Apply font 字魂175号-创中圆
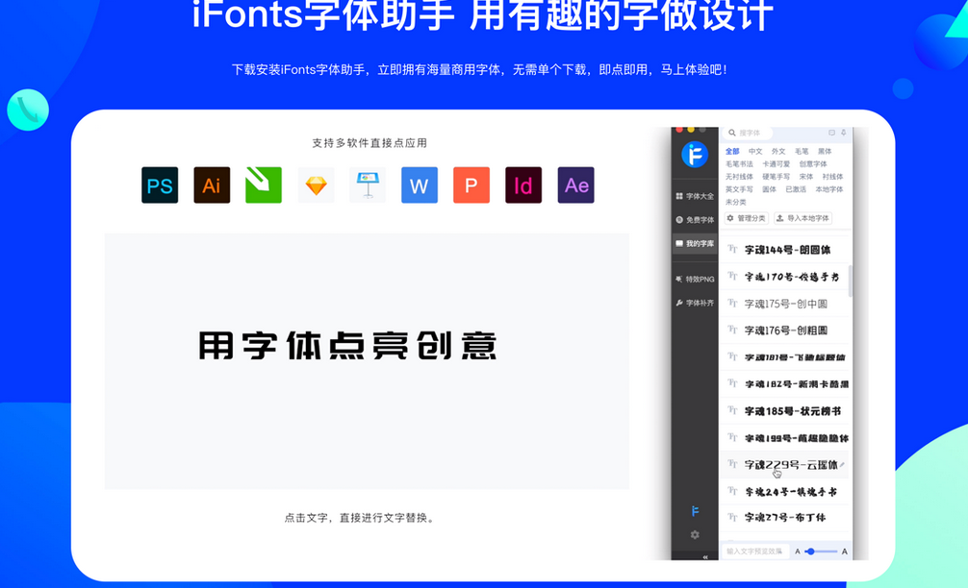 pyautogui.click(x=784, y=304)
